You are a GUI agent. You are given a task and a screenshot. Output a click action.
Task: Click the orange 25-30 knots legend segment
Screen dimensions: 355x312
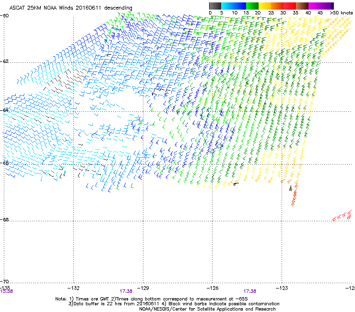coord(277,6)
